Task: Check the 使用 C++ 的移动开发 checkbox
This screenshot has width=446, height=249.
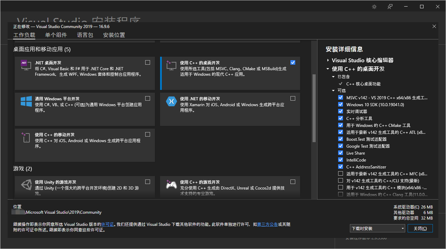Action: [148, 135]
